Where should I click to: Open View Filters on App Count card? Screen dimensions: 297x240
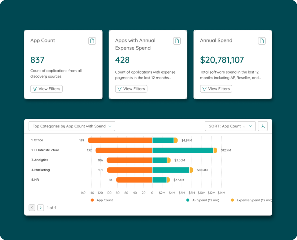pyautogui.click(x=46, y=89)
